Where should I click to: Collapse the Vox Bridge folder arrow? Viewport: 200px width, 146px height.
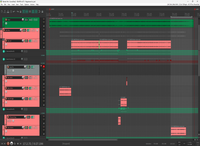click(3, 98)
